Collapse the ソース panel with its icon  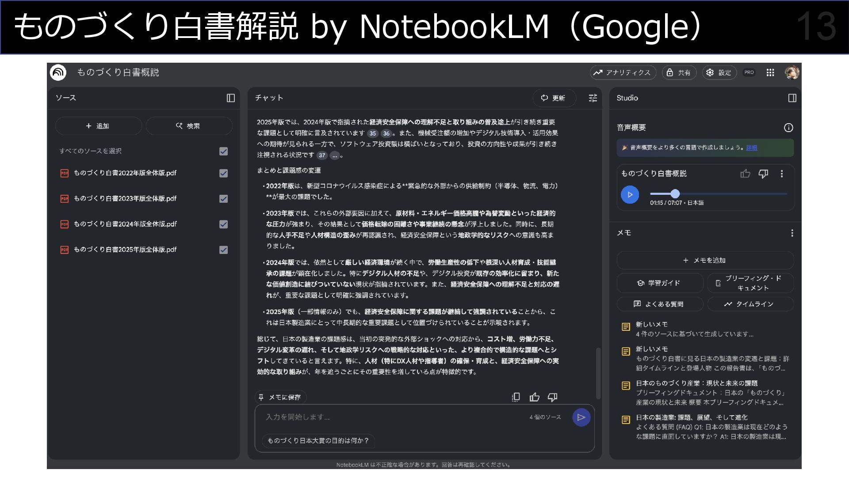pyautogui.click(x=231, y=98)
